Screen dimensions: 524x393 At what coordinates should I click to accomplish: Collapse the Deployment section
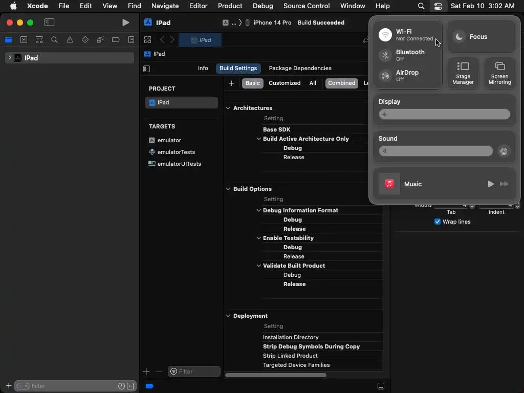pyautogui.click(x=228, y=316)
